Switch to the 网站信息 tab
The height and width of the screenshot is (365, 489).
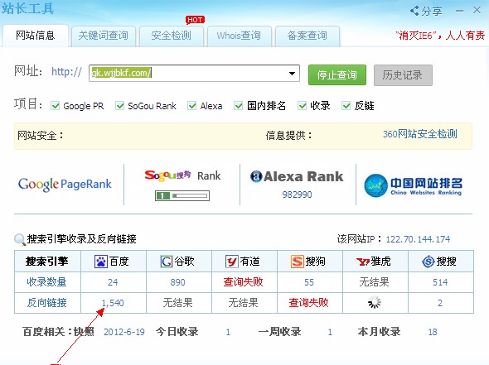tap(36, 36)
